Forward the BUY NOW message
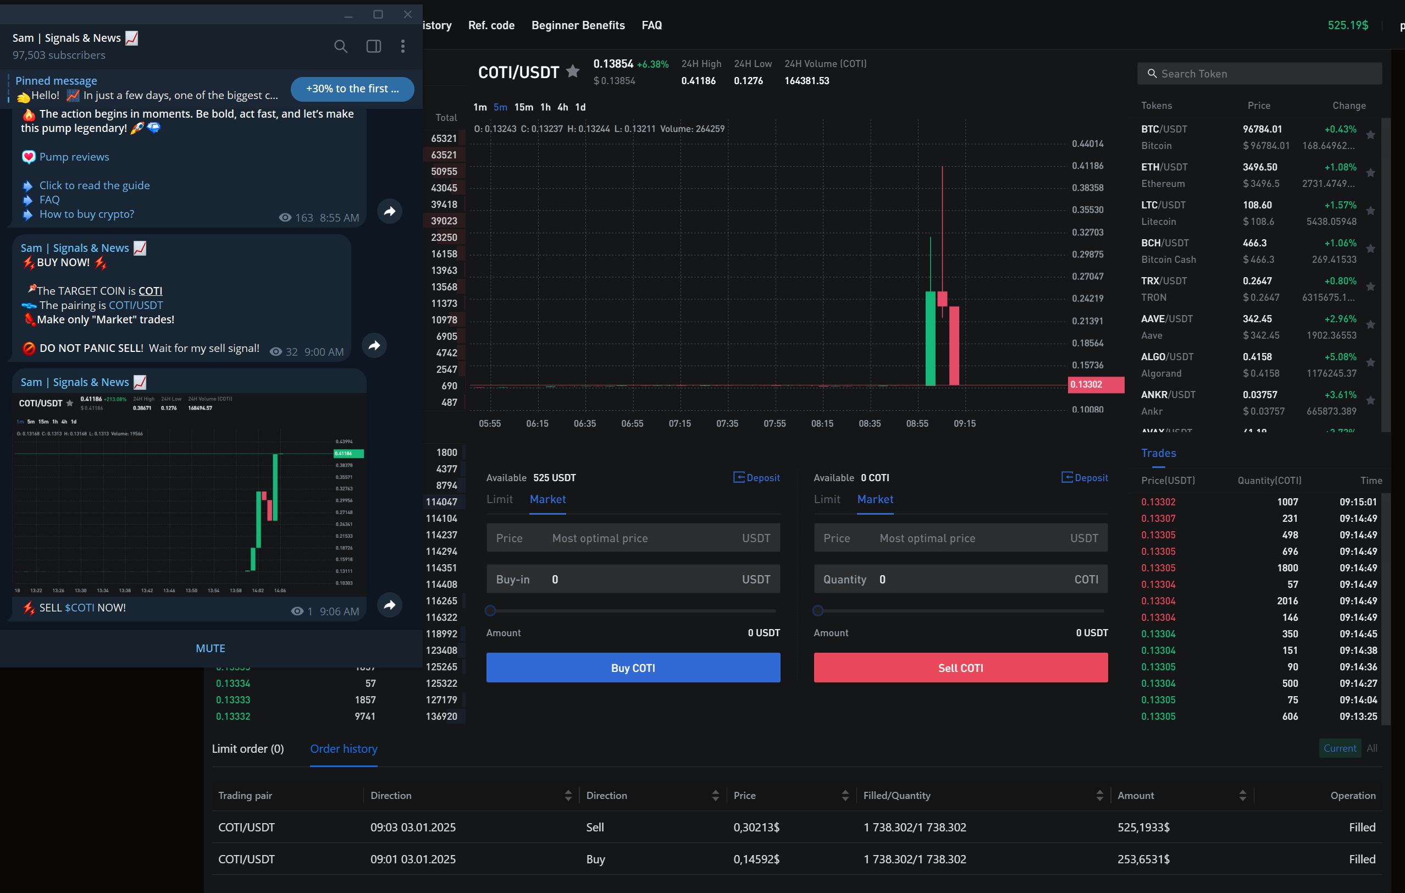The height and width of the screenshot is (893, 1405). 374,345
